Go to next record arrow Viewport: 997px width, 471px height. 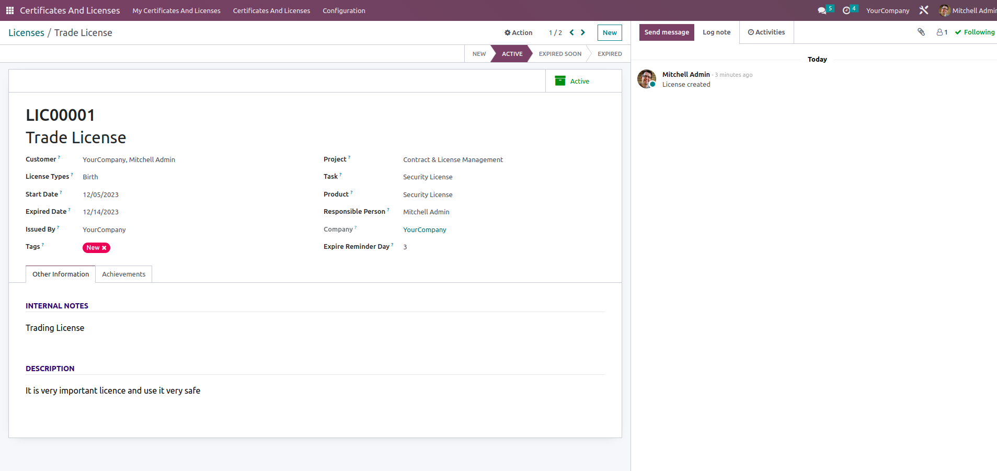(x=583, y=32)
